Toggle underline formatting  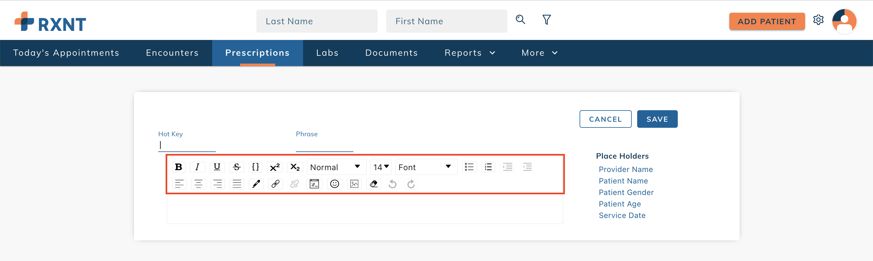[217, 167]
